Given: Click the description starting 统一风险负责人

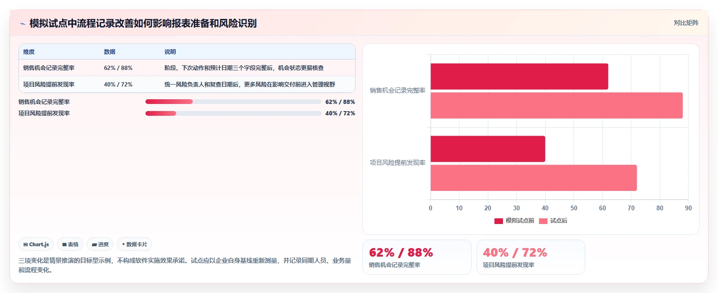Looking at the screenshot, I should point(250,85).
